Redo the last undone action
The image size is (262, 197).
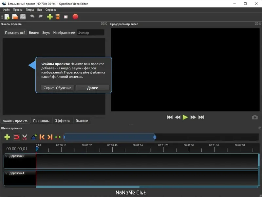point(41,17)
